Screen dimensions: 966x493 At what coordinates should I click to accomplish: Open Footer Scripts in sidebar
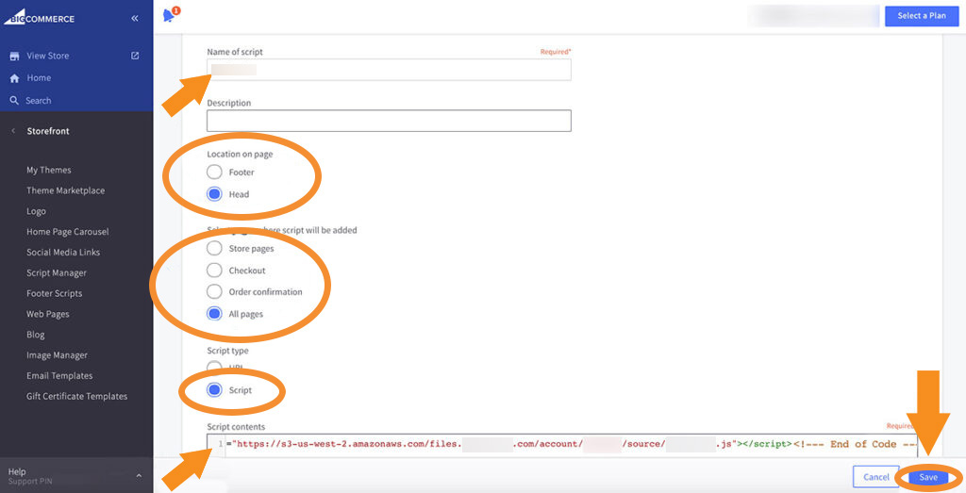54,293
